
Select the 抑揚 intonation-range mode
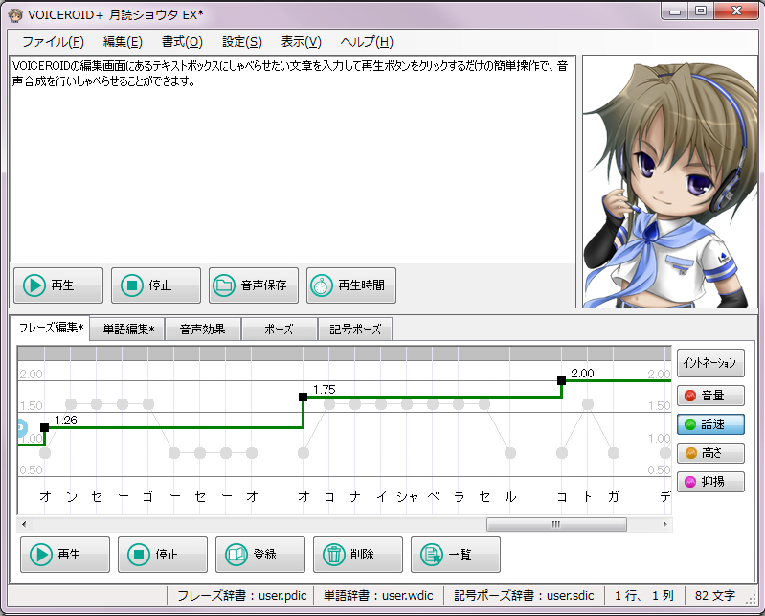[710, 482]
